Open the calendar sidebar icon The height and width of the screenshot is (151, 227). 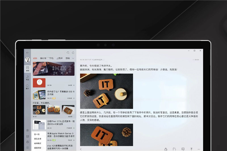[x=28, y=136]
